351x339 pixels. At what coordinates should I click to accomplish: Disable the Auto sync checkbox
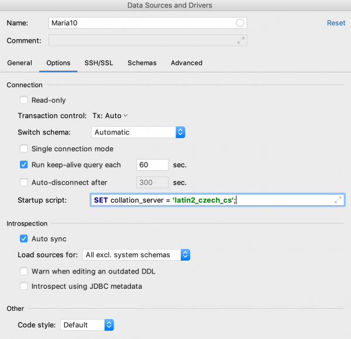[24, 238]
